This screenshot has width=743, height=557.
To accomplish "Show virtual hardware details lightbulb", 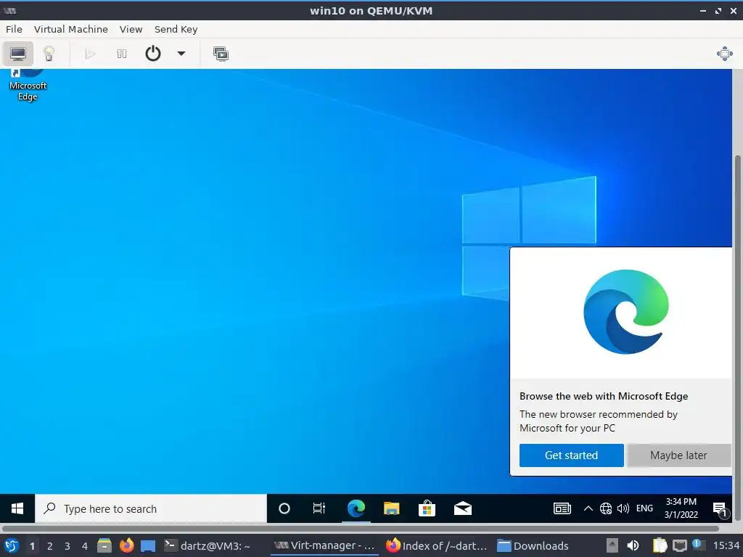I will click(49, 54).
